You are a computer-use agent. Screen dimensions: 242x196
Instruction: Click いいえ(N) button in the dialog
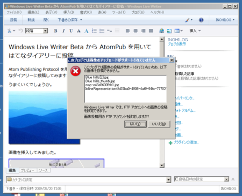pos(159,124)
